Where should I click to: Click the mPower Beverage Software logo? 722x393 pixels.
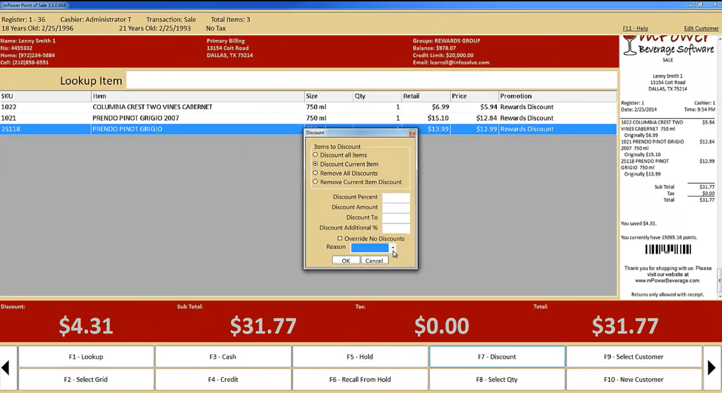pyautogui.click(x=668, y=46)
